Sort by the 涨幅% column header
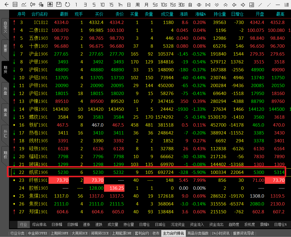 [x=200, y=14]
